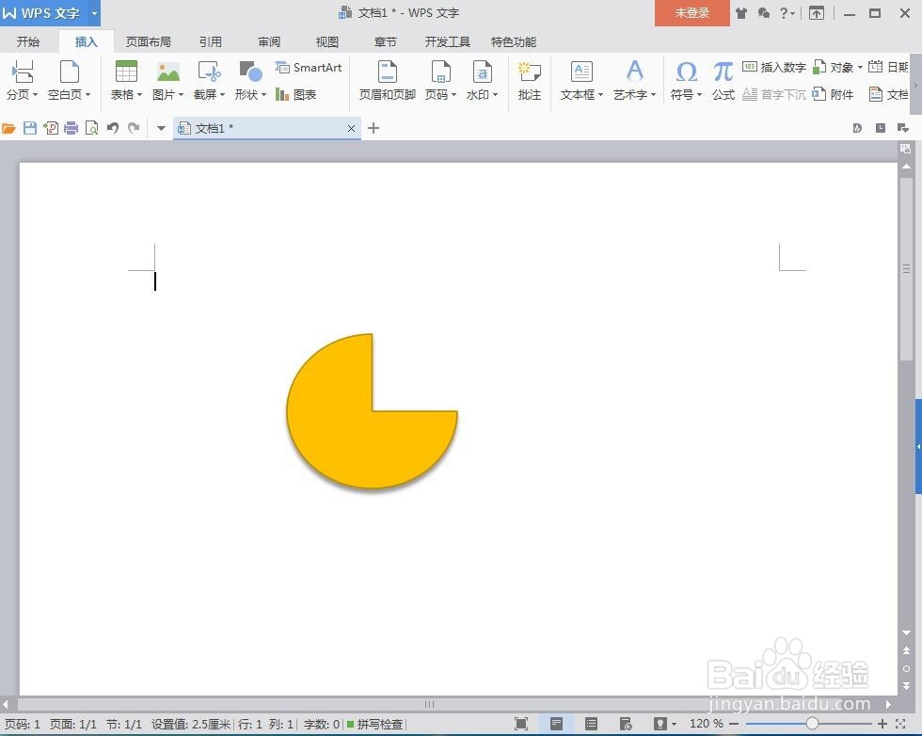Open the 形状 shapes gallery
922x736 pixels.
click(250, 81)
